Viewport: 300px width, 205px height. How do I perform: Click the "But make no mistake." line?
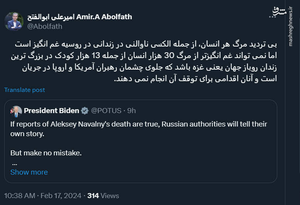pyautogui.click(x=46, y=153)
